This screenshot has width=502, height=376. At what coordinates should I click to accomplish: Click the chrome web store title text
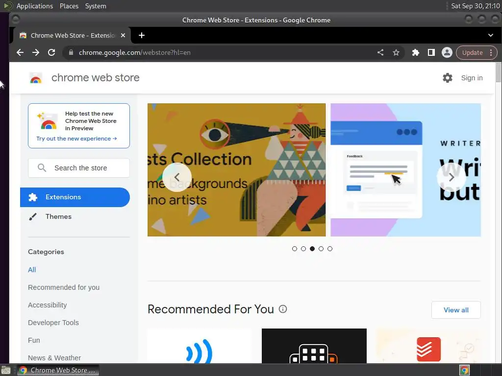coord(96,78)
